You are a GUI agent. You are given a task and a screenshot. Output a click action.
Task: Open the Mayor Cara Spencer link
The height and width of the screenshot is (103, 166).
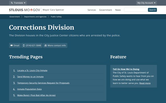pyautogui.click(x=53, y=10)
